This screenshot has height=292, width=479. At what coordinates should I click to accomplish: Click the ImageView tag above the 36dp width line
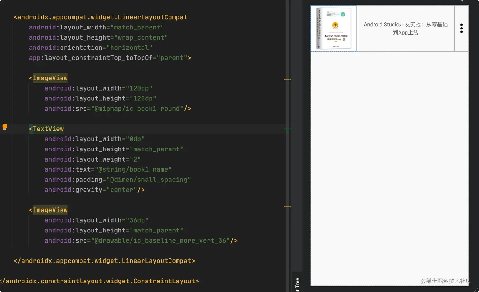pos(48,210)
